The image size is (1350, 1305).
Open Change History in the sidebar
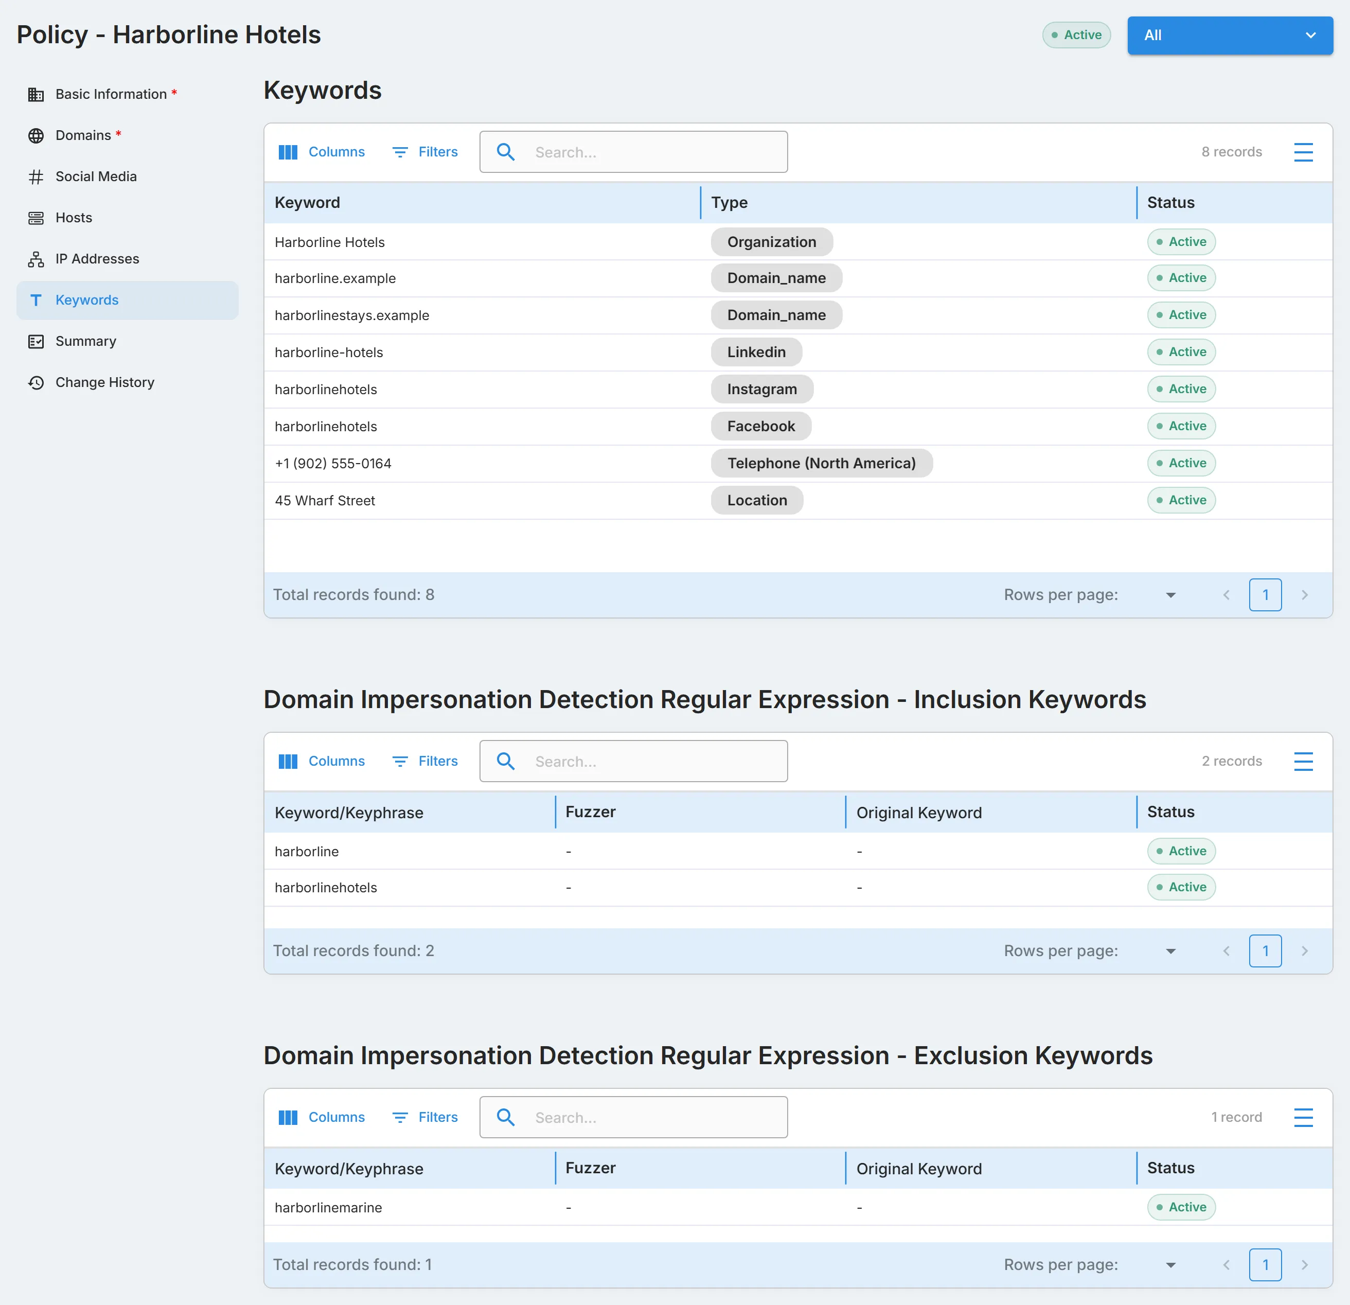point(128,382)
